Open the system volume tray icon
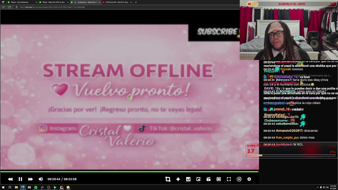The height and width of the screenshot is (190, 338). [x=327, y=187]
